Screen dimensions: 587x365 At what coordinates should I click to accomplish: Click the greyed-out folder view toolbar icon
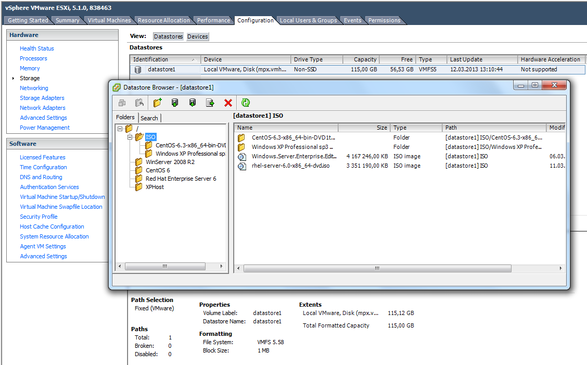pos(122,103)
